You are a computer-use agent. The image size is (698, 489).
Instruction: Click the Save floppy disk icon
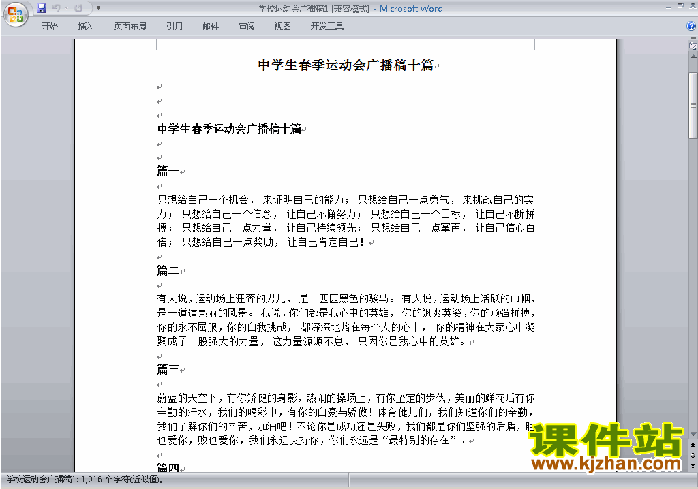pyautogui.click(x=42, y=8)
